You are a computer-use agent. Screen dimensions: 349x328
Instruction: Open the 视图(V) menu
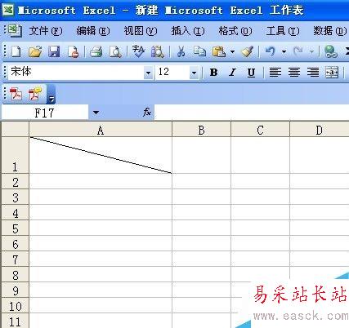point(141,31)
